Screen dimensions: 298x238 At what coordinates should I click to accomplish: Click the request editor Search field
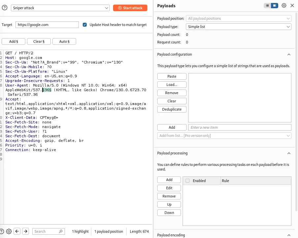48,231
